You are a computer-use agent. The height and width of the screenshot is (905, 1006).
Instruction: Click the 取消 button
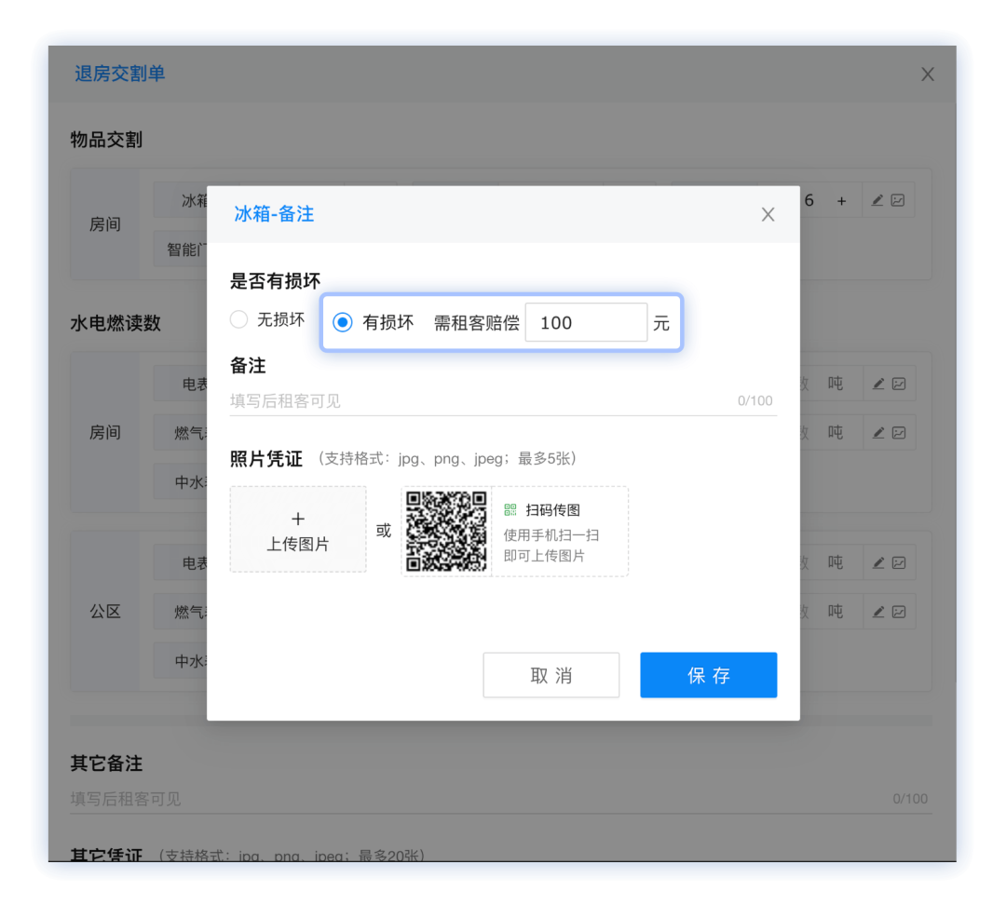551,675
